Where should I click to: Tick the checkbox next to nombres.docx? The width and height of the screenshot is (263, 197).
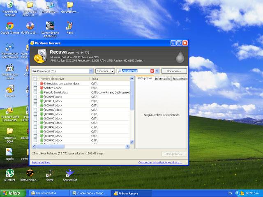coord(35,88)
